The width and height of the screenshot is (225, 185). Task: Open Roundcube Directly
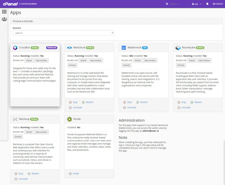[181, 65]
